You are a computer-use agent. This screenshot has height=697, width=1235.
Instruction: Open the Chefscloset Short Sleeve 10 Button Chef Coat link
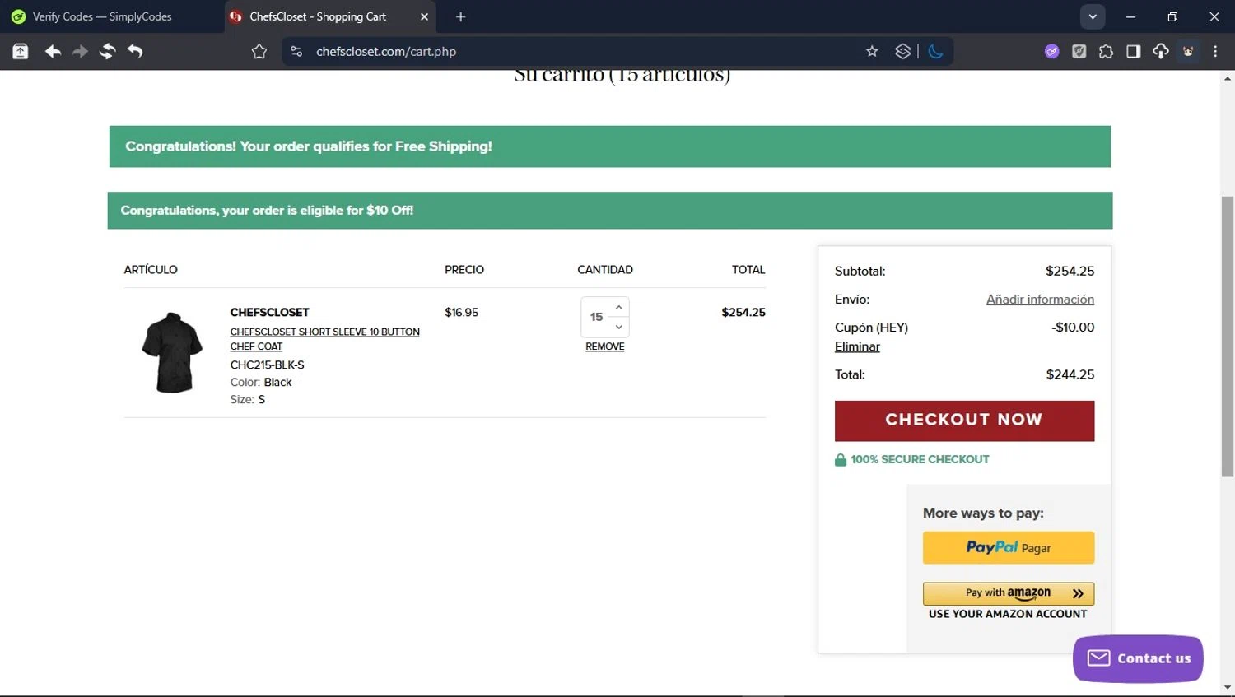324,339
